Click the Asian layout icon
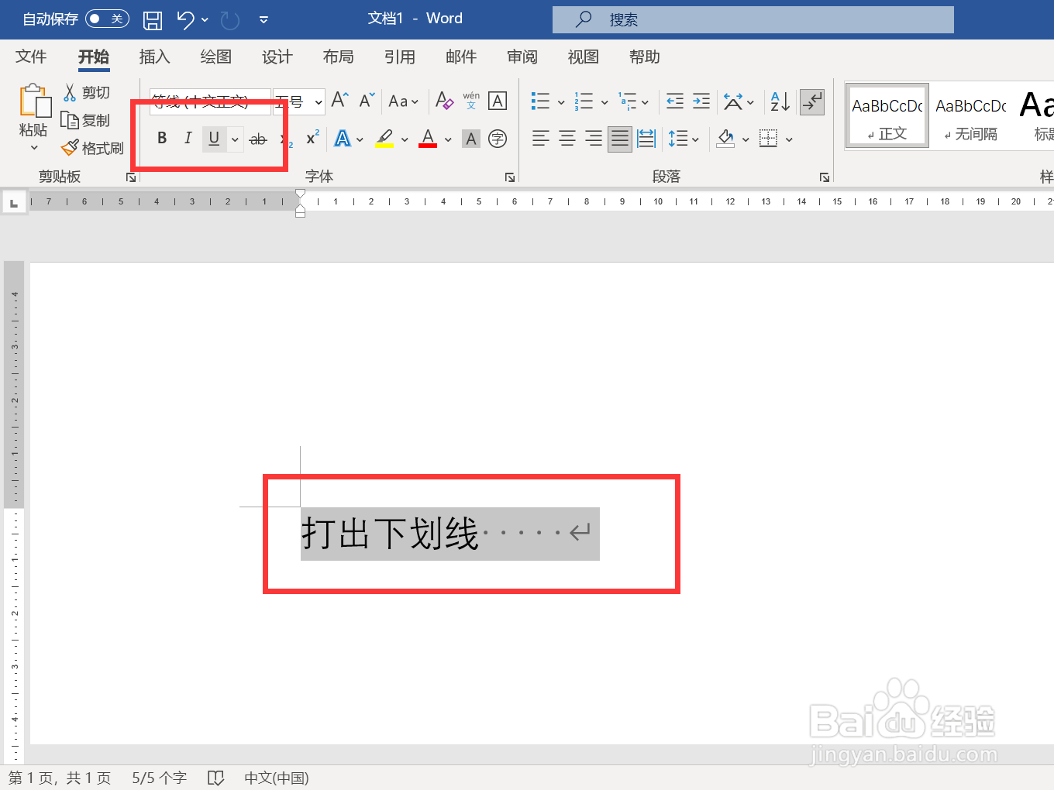Screen dimensions: 1054x790 (x=733, y=101)
